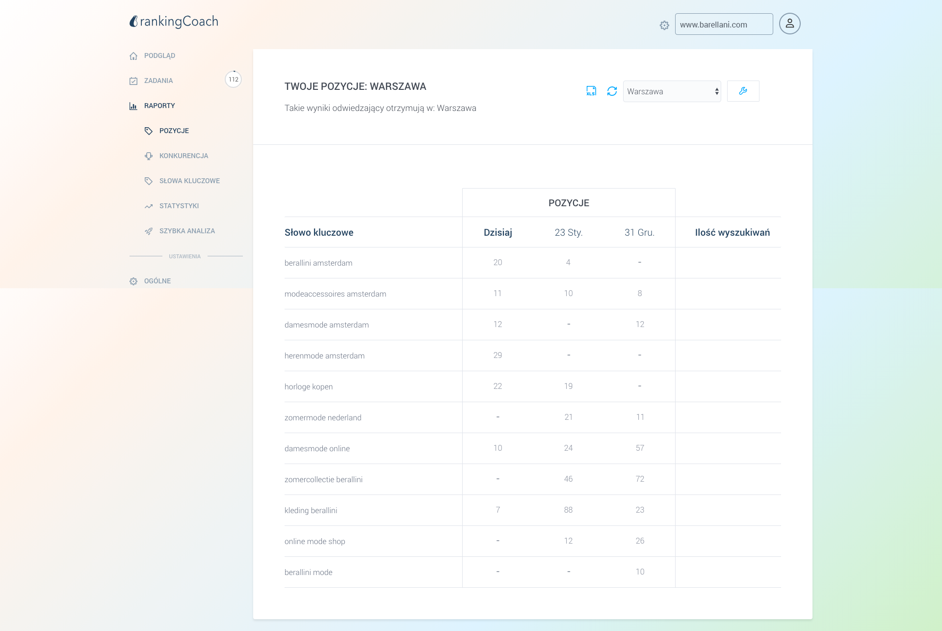Expand the Raporty section

click(x=159, y=106)
